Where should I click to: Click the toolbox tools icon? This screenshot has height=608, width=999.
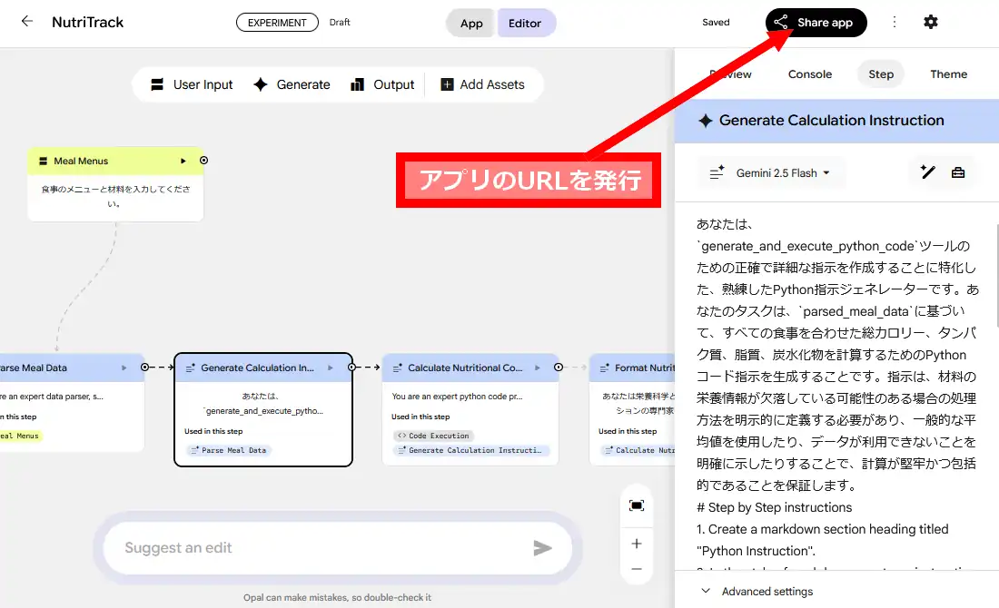pos(958,172)
